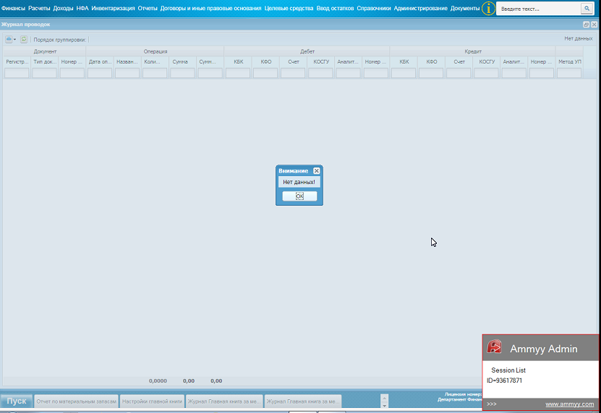Click the magnifier search button
The image size is (601, 413).
tap(587, 8)
